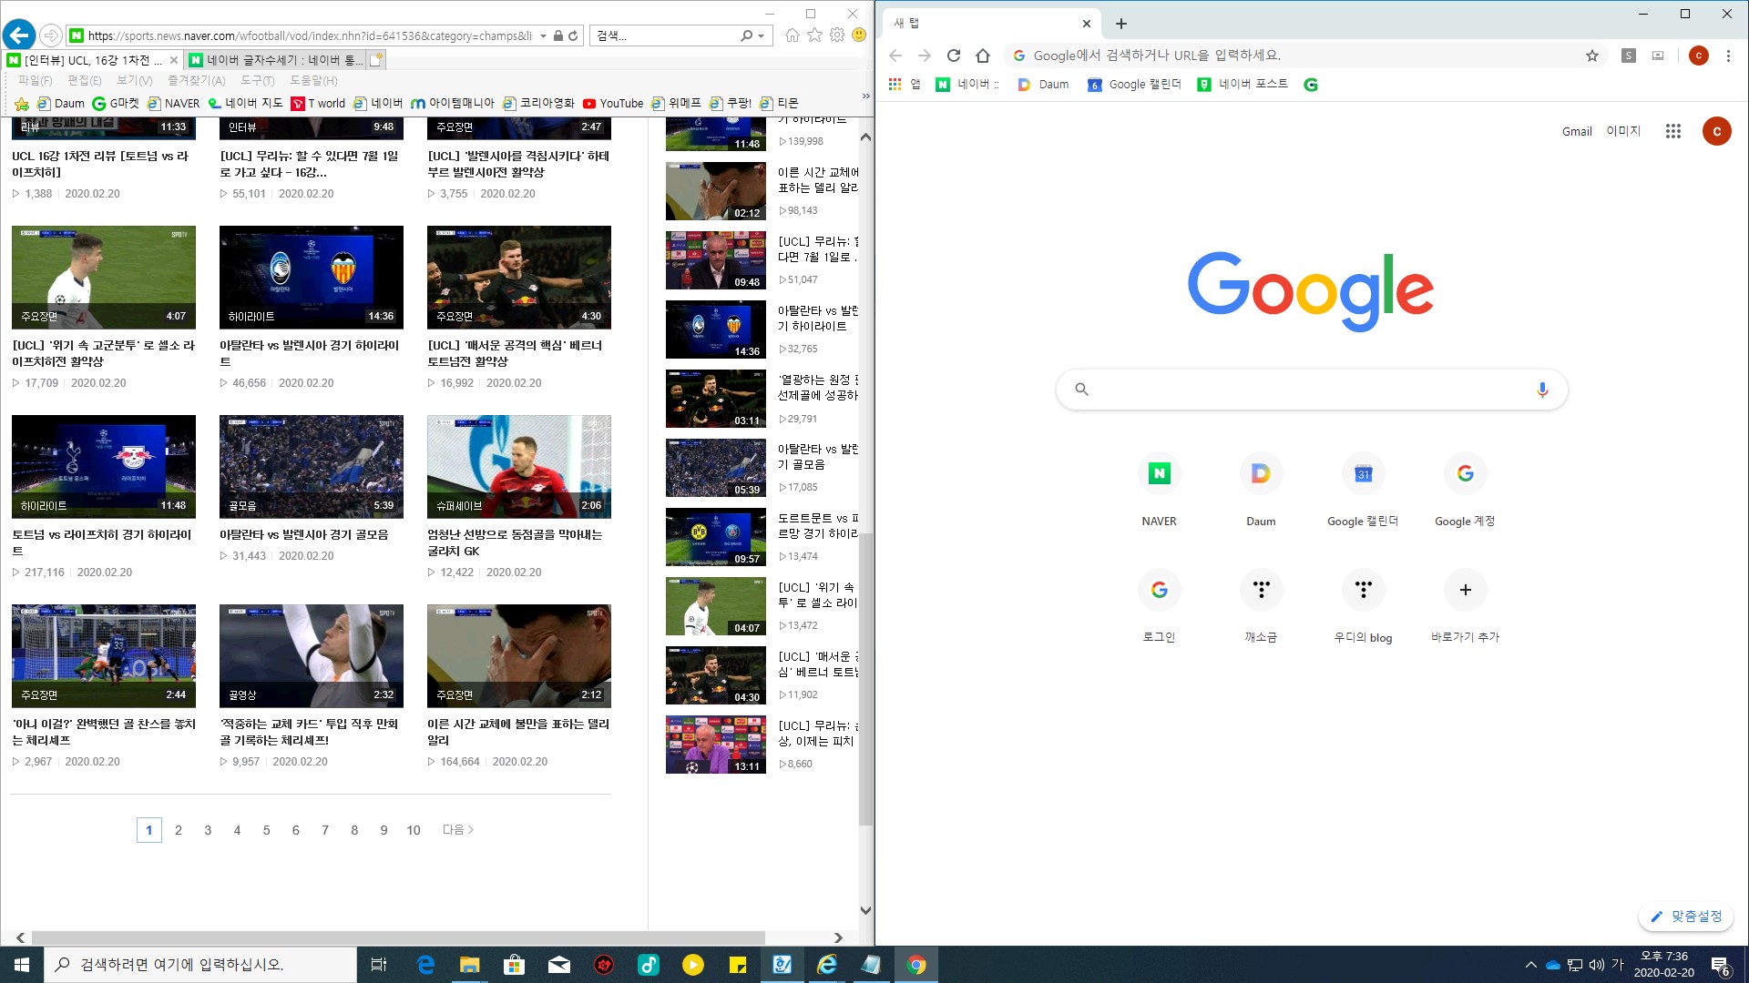Click the voice search microphone icon
This screenshot has width=1749, height=983.
point(1541,390)
